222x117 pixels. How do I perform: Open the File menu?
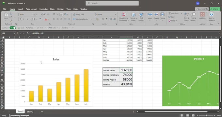pos(4,9)
